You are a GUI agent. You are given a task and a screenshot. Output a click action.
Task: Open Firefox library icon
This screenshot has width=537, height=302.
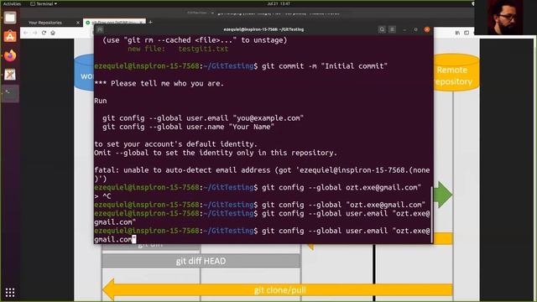tap(457, 33)
